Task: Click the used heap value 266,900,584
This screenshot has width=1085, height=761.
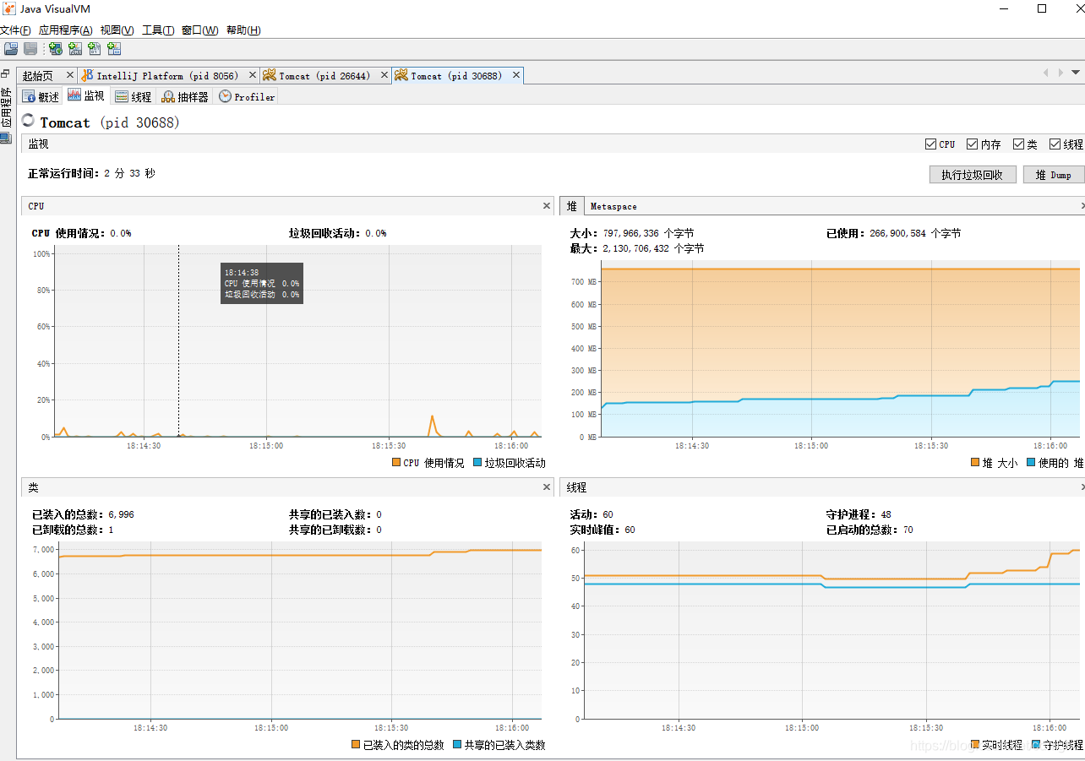Action: pos(898,233)
